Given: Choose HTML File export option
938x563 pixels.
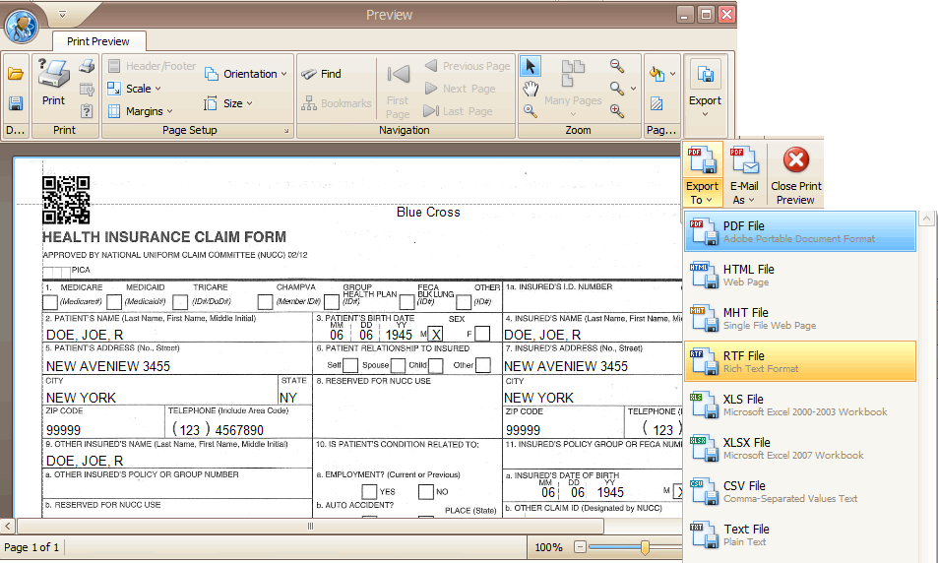Looking at the screenshot, I should (800, 276).
